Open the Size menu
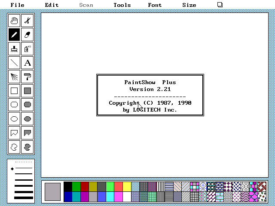This screenshot has width=275, height=206. click(189, 5)
